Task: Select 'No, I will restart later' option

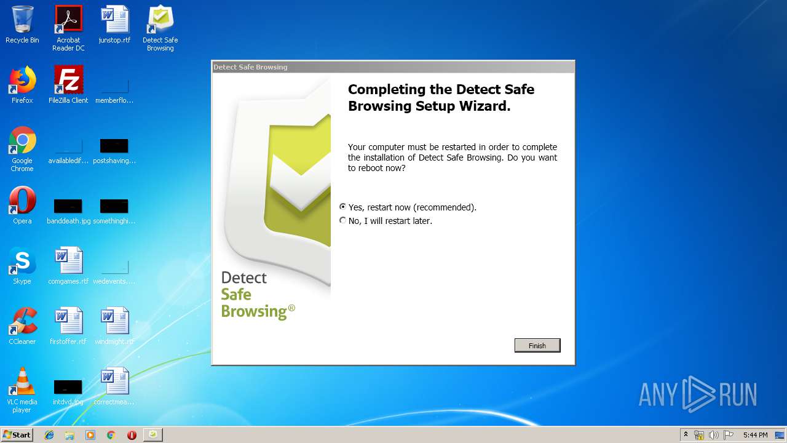Action: coord(386,221)
